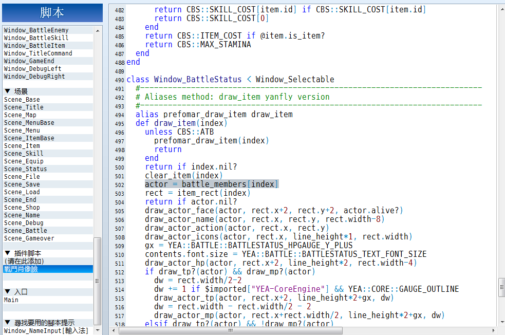The height and width of the screenshot is (335, 505).
Task: Select the Scene_End script
Action: point(48,200)
